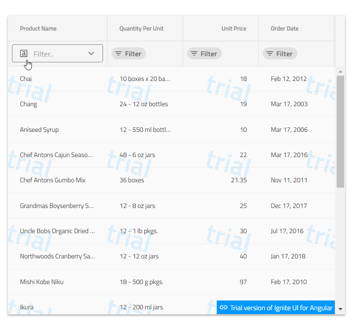Screen dimensions: 353x331
Task: Open the Order Date Filter chip
Action: coord(280,54)
